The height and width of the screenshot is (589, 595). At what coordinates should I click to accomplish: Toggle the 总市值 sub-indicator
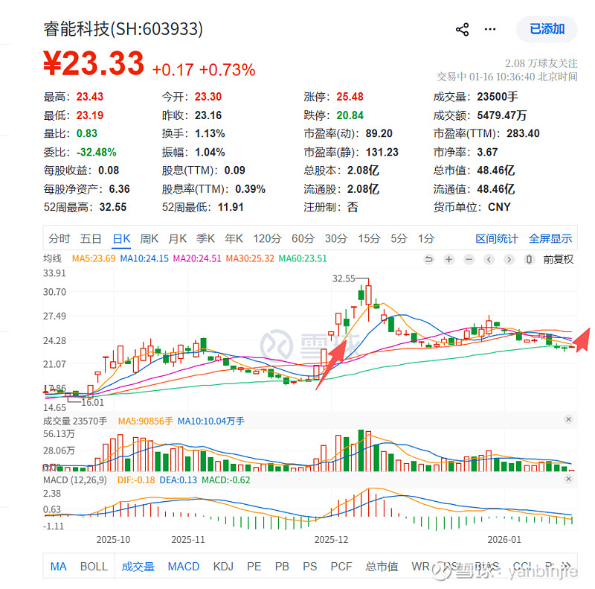point(382,566)
